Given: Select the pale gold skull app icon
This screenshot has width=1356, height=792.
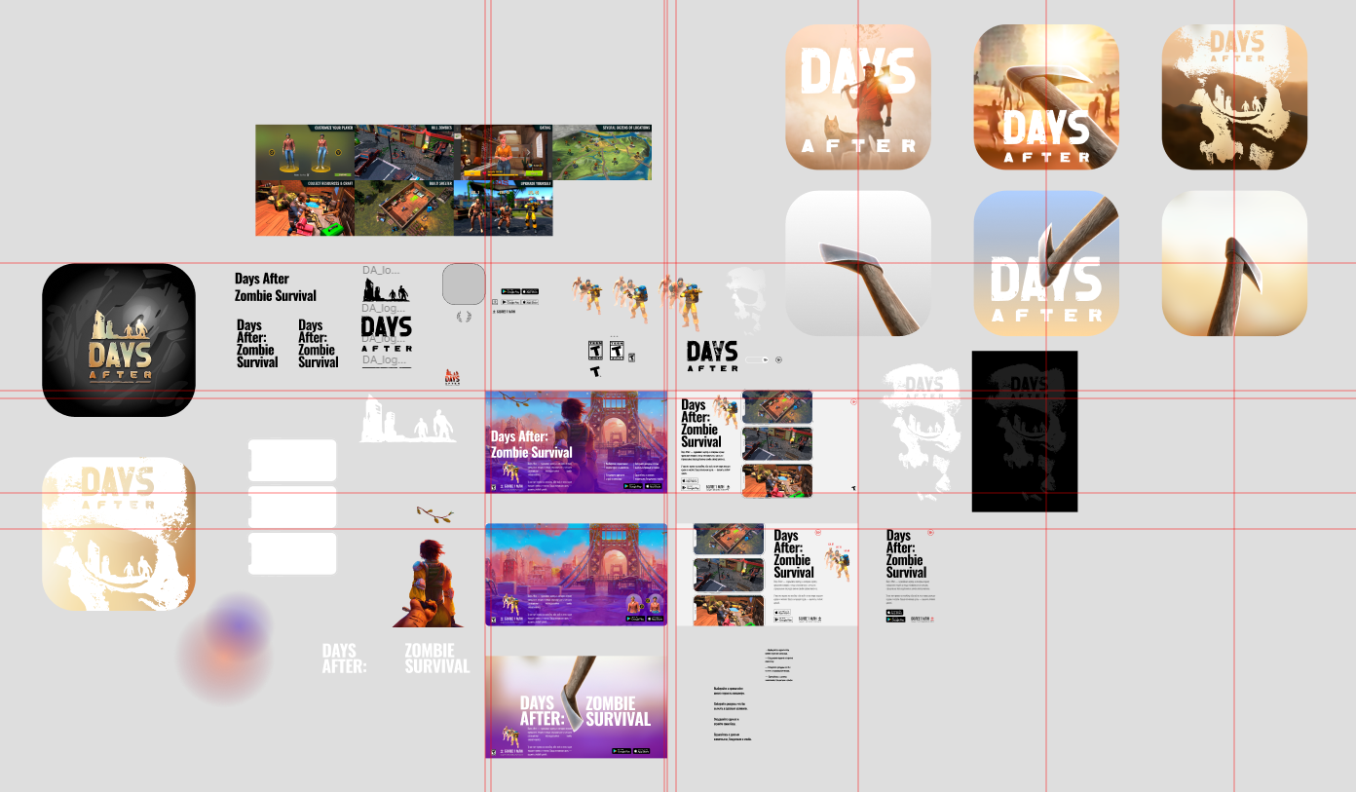Looking at the screenshot, I should click(119, 534).
